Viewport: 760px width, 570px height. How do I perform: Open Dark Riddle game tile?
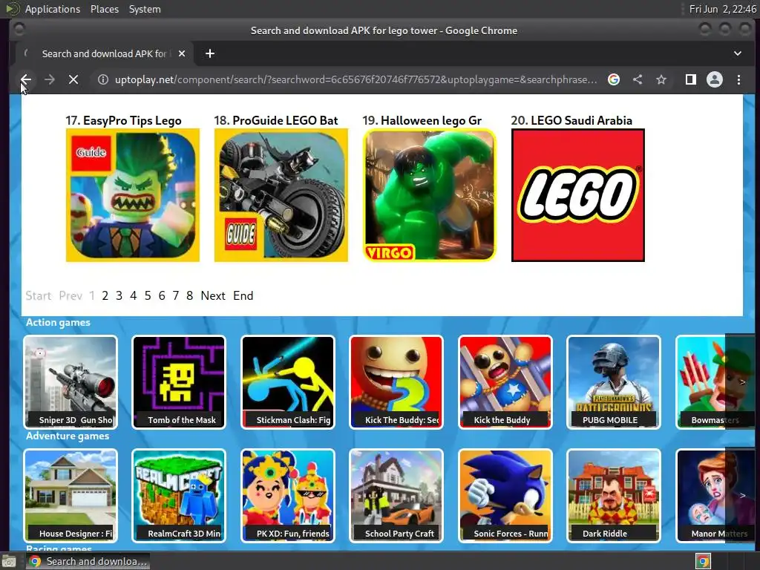click(x=614, y=495)
